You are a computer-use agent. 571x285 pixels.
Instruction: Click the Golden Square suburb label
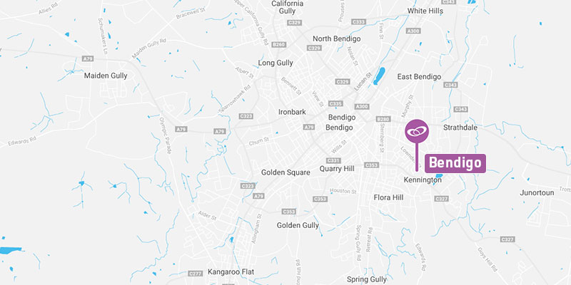point(285,172)
